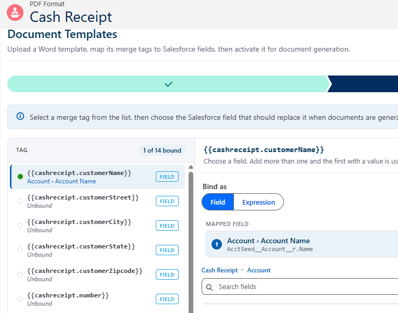
Task: Click the FIELD badge for customerState tag
Action: (x=167, y=250)
